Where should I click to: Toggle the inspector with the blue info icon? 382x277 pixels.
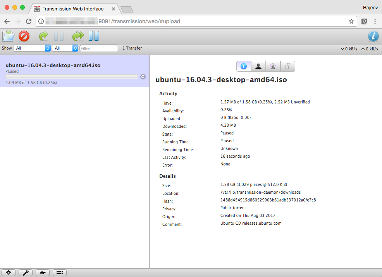(x=373, y=36)
